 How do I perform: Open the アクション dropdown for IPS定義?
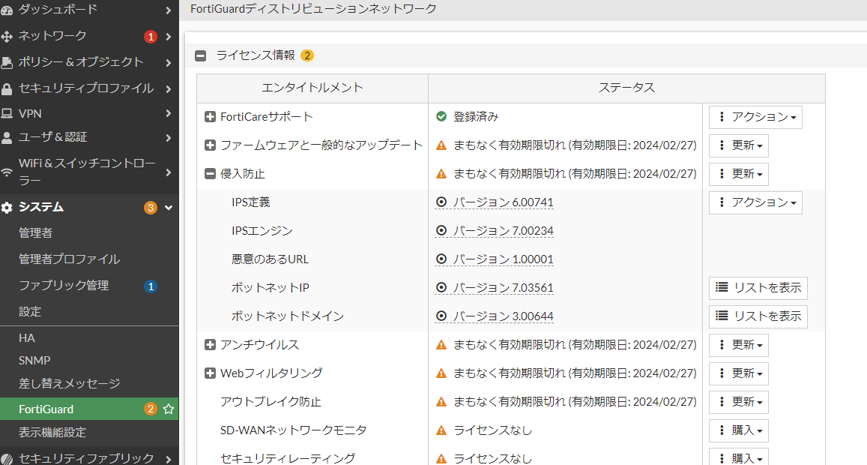755,202
